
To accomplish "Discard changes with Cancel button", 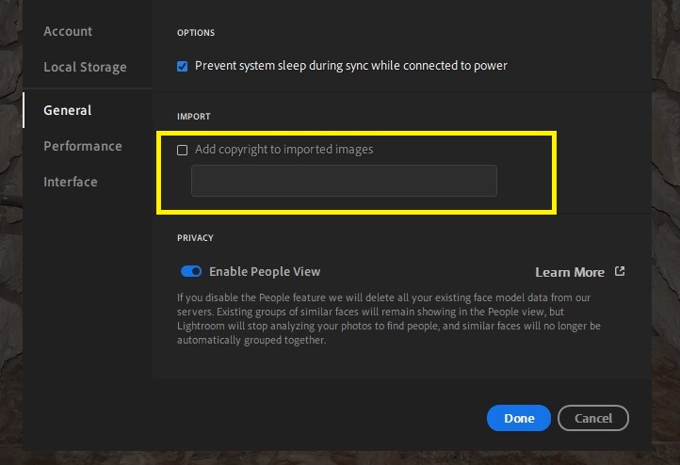I will coord(592,418).
